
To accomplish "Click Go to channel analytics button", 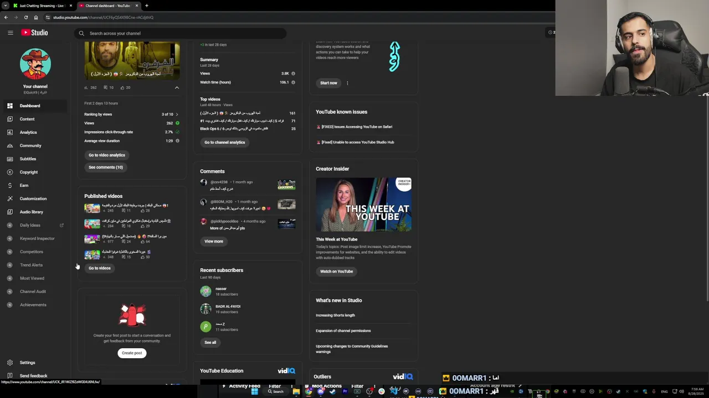I will click(224, 142).
